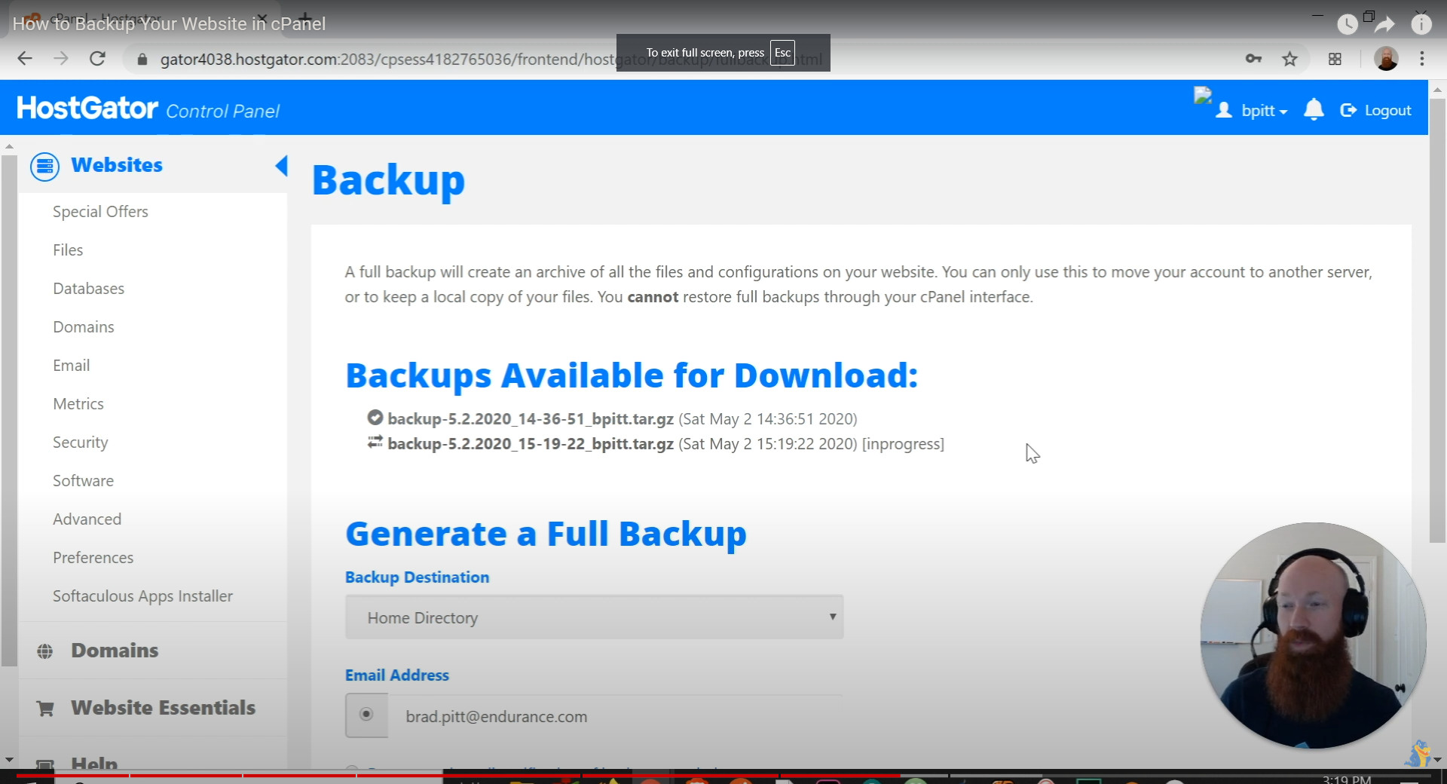
Task: Bookmark this page with star icon
Action: pyautogui.click(x=1289, y=59)
